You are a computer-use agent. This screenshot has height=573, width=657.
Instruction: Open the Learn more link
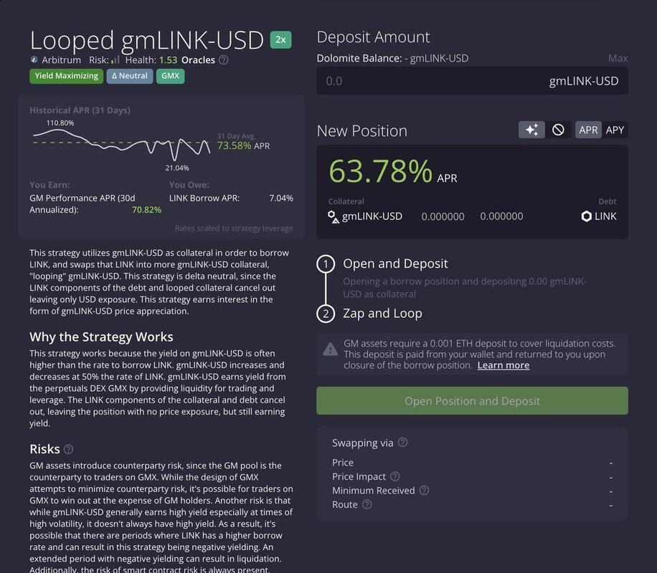click(503, 365)
